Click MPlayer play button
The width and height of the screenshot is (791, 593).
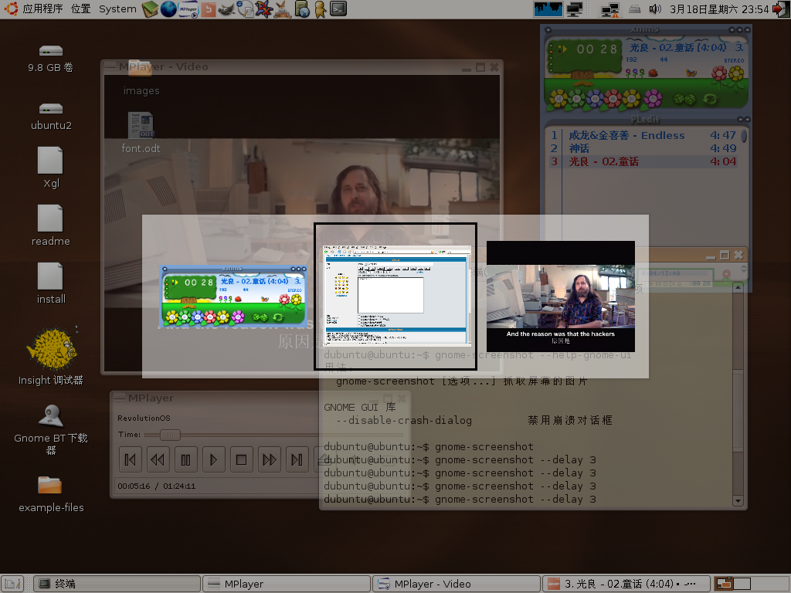pyautogui.click(x=213, y=459)
